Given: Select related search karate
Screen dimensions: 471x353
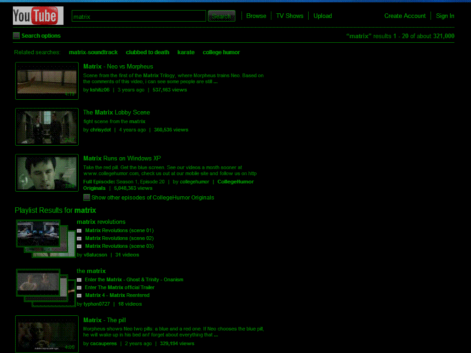Looking at the screenshot, I should 186,52.
